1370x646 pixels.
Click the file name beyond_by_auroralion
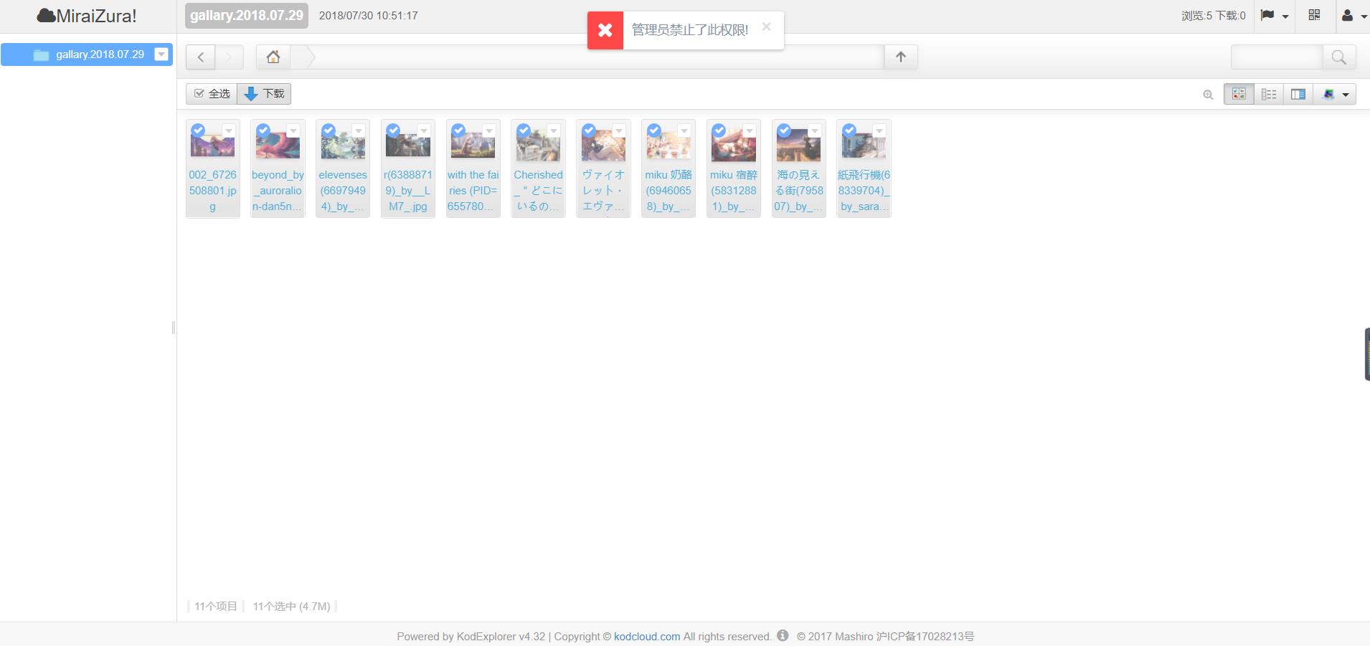[278, 191]
